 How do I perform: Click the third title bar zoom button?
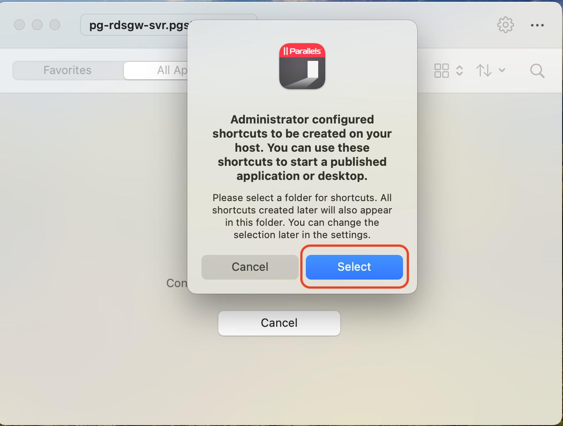click(x=55, y=25)
